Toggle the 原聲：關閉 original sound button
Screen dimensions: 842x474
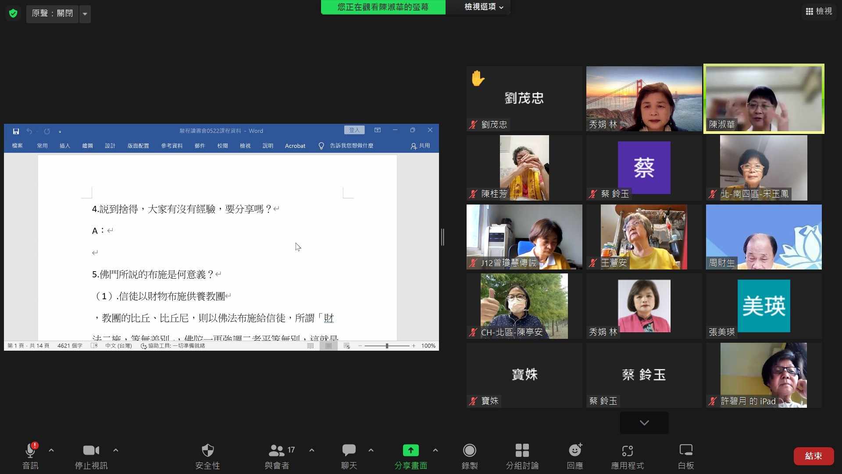[52, 14]
